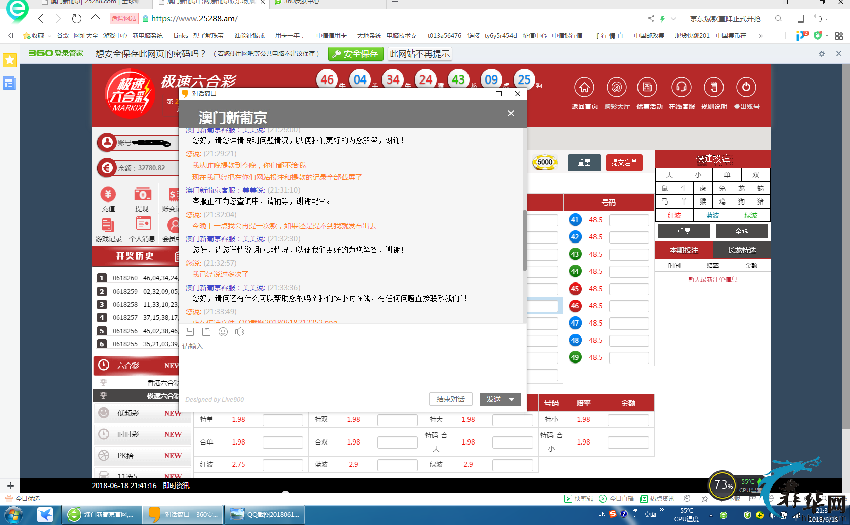Click 此网站不再提示 button
The image size is (850, 525).
pyautogui.click(x=420, y=54)
